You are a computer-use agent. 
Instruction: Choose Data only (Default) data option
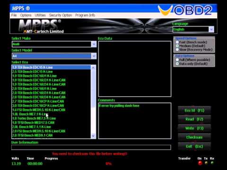pyautogui.click(x=192, y=64)
